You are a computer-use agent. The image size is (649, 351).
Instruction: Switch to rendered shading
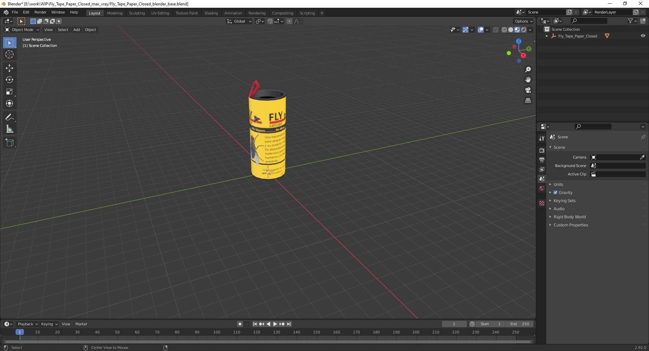(x=524, y=30)
